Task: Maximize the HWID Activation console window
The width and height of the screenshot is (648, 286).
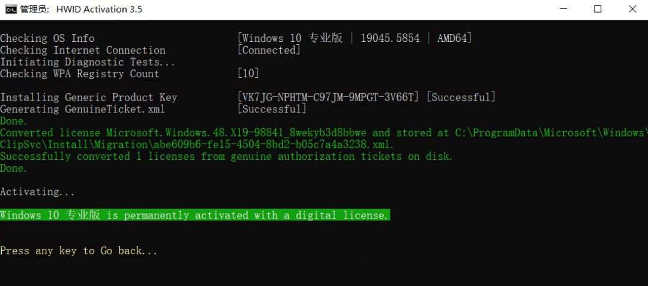Action: click(x=598, y=9)
